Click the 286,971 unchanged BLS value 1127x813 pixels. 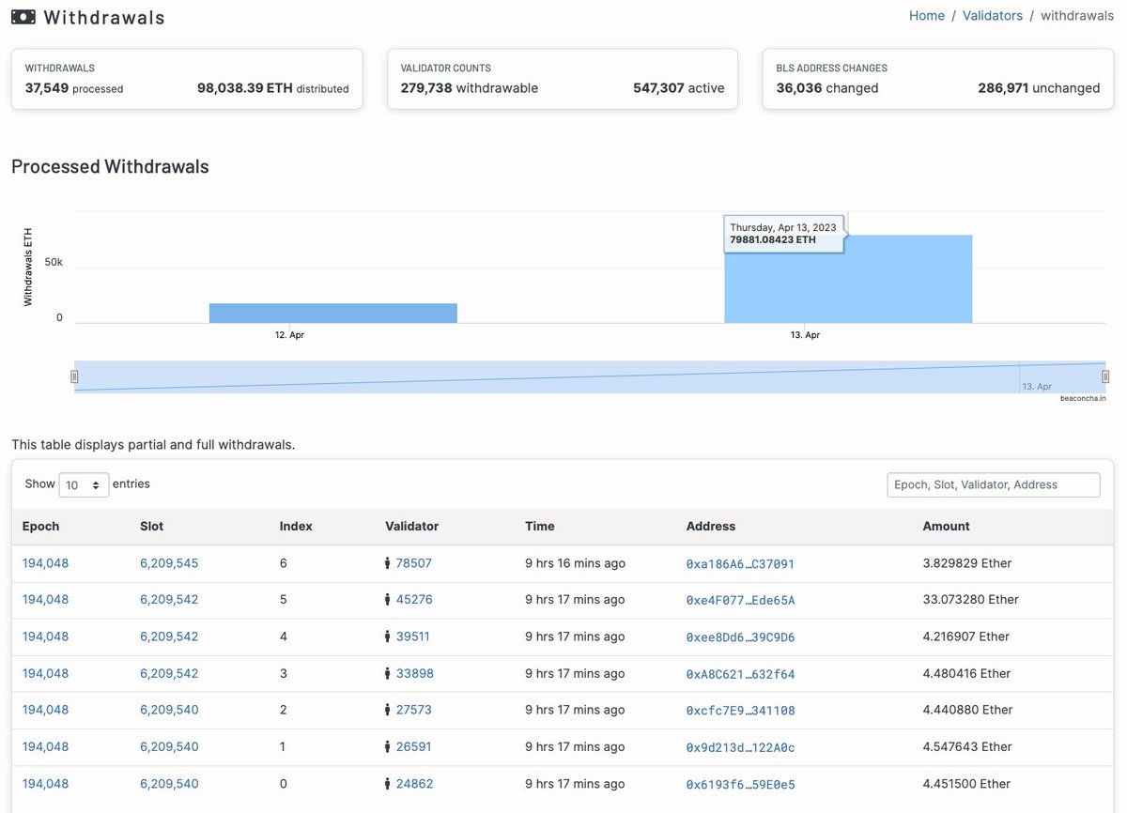(1040, 88)
